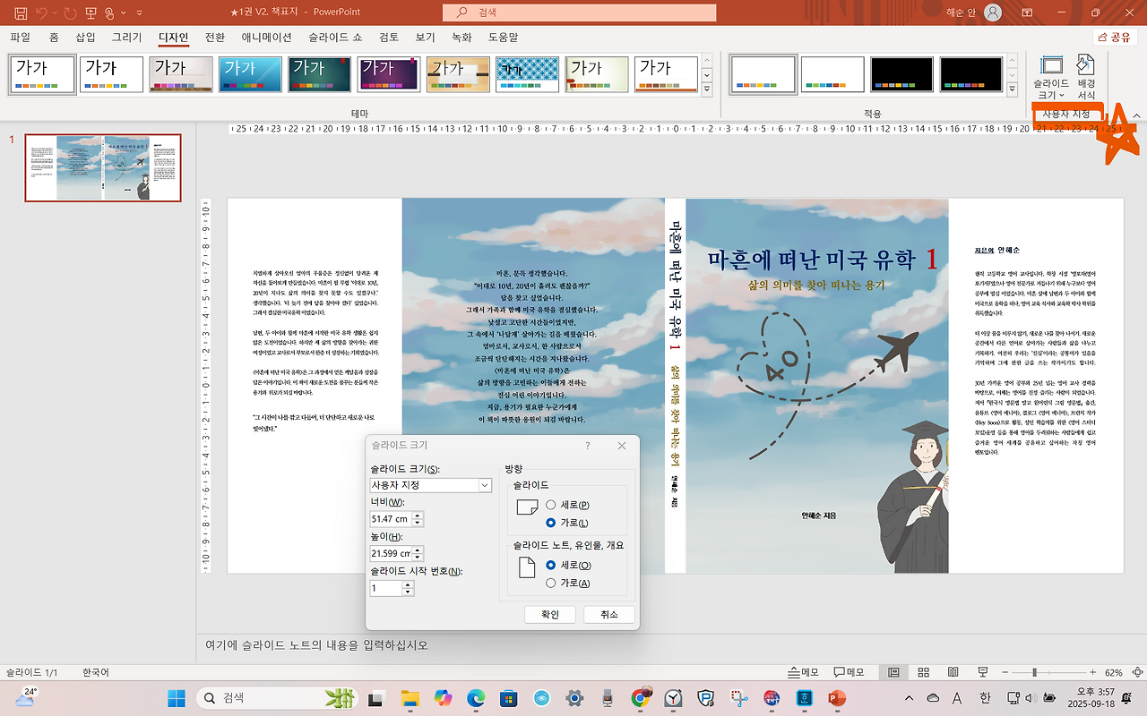
Task: Select slide 1 thumbnail in the panel
Action: [102, 168]
